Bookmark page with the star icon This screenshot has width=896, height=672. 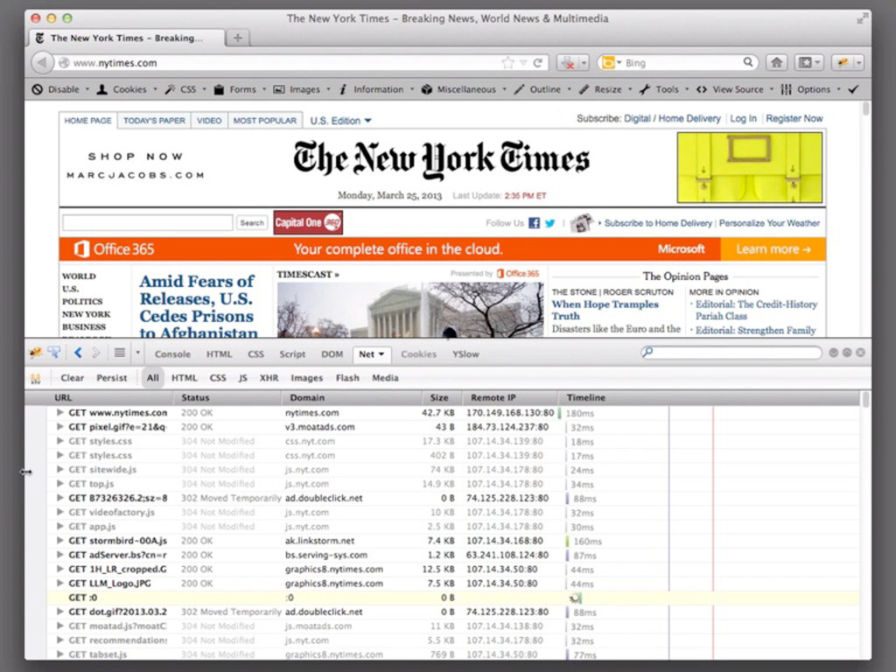click(507, 63)
